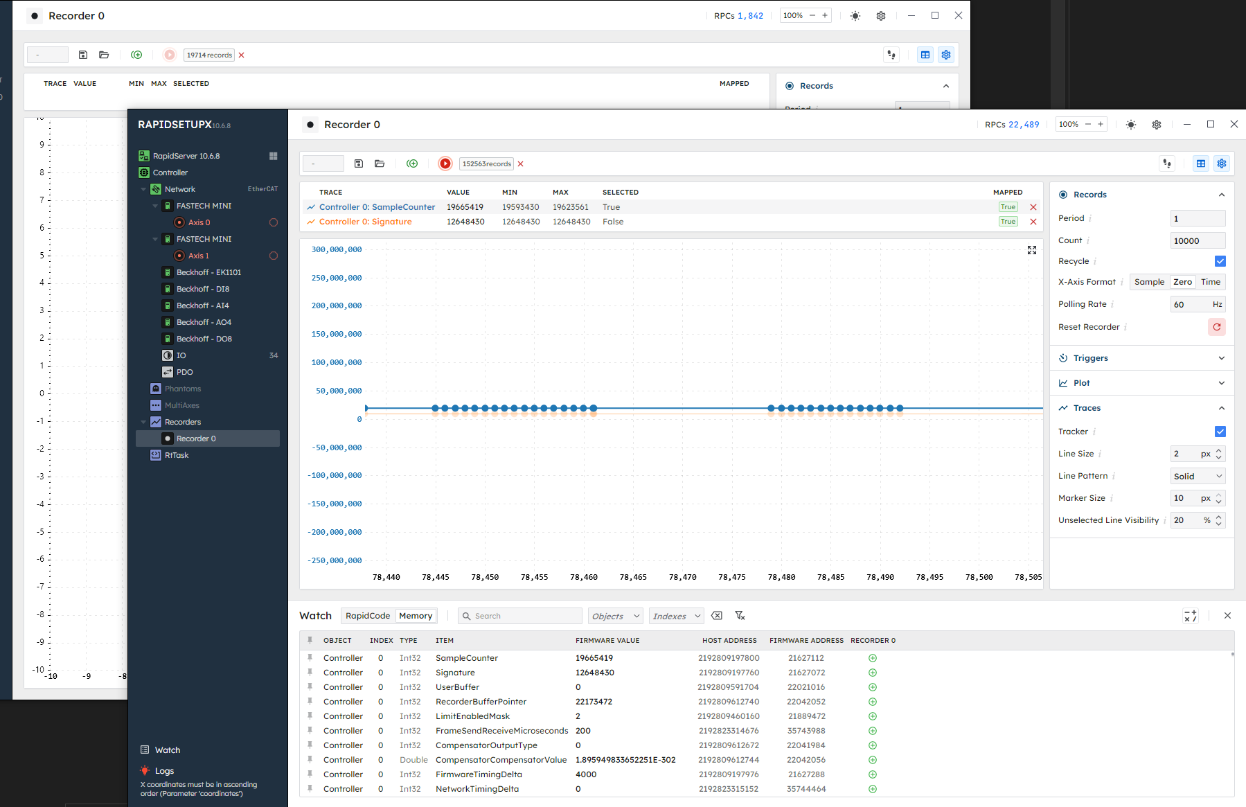Remove the SampleCounter trace with red X

[1033, 207]
